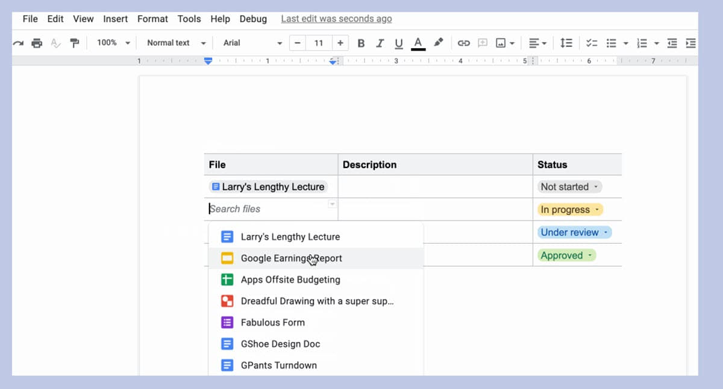Viewport: 723px width, 389px height.
Task: Select the Paint format tool
Action: [75, 43]
